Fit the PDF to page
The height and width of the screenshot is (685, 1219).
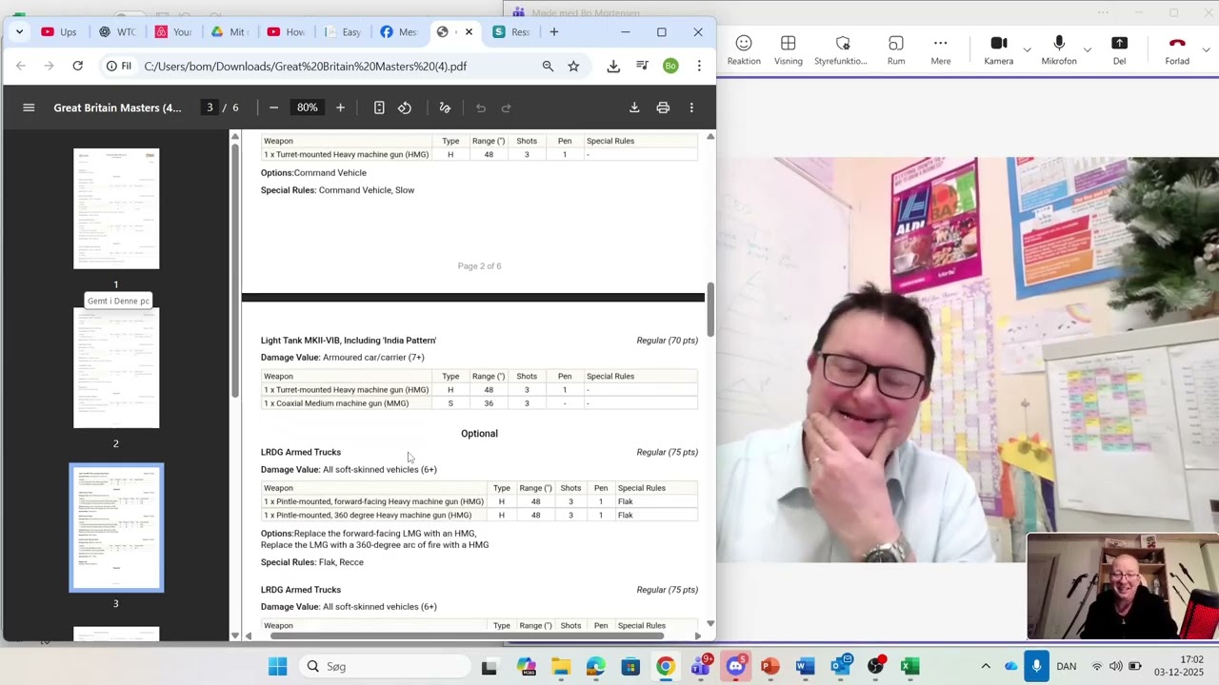[379, 108]
